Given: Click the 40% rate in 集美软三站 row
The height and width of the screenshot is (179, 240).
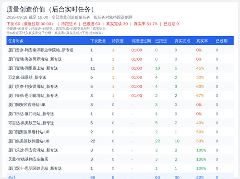Looking at the screenshot, I should pyautogui.click(x=200, y=123).
